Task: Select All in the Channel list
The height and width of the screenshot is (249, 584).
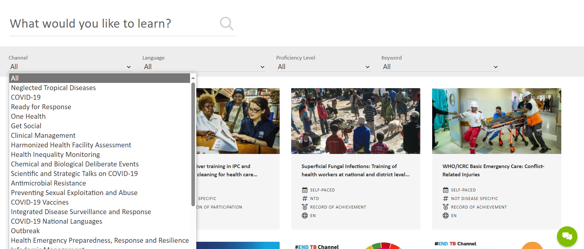Action: [x=100, y=78]
